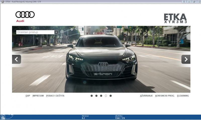The image size is (201, 120).
Task: Focus the Direktan pristup input field
Action: (35, 32)
